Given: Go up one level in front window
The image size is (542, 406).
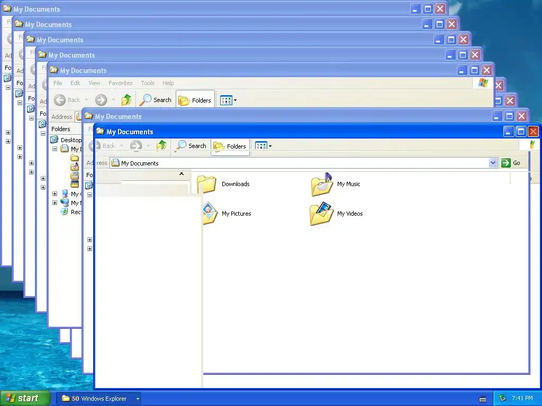Looking at the screenshot, I should [161, 145].
